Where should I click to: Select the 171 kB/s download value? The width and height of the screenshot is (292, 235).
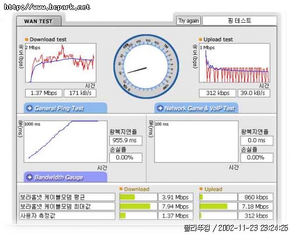[x=80, y=93]
